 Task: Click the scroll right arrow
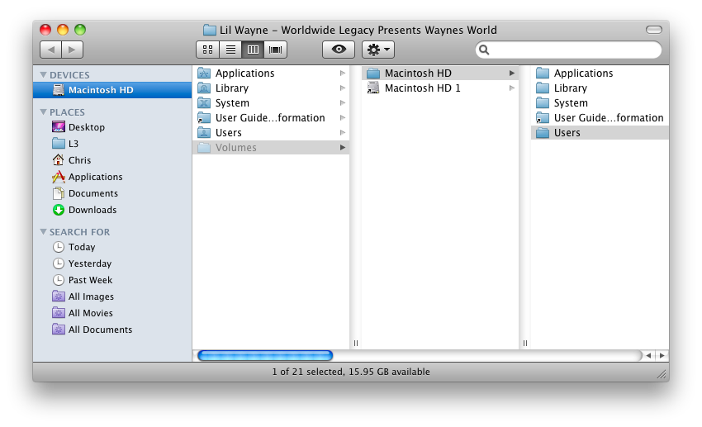662,355
